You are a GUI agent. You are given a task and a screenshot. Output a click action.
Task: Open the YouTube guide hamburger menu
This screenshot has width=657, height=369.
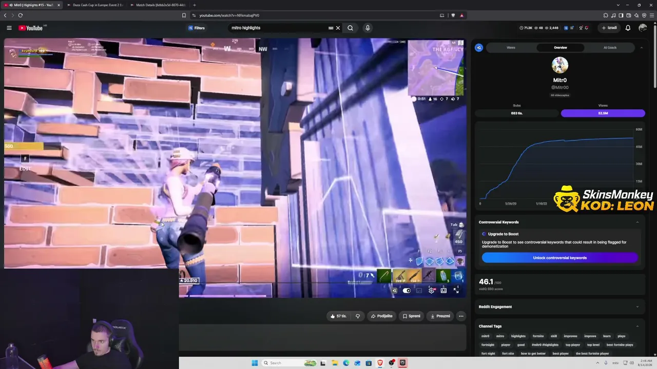(9, 28)
